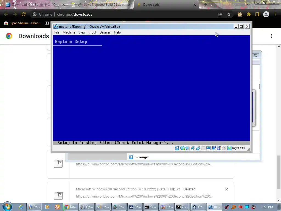Open the File menu in VirtualBox
This screenshot has width=281, height=211.
(x=57, y=32)
